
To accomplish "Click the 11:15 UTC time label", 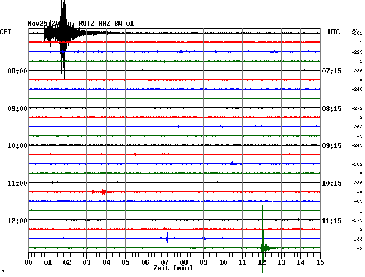I will pos(332,220).
